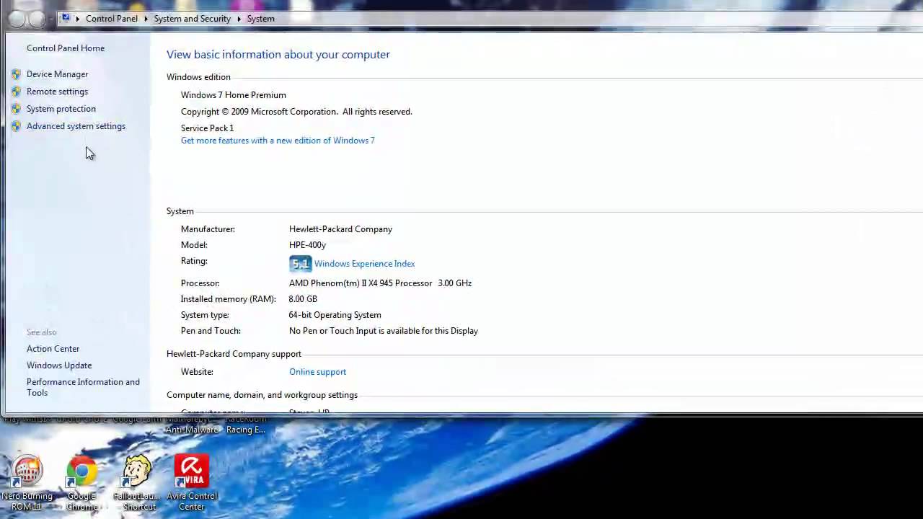The width and height of the screenshot is (923, 519).
Task: Click the AMD Phenom II X4 945 processor text
Action: 380,283
